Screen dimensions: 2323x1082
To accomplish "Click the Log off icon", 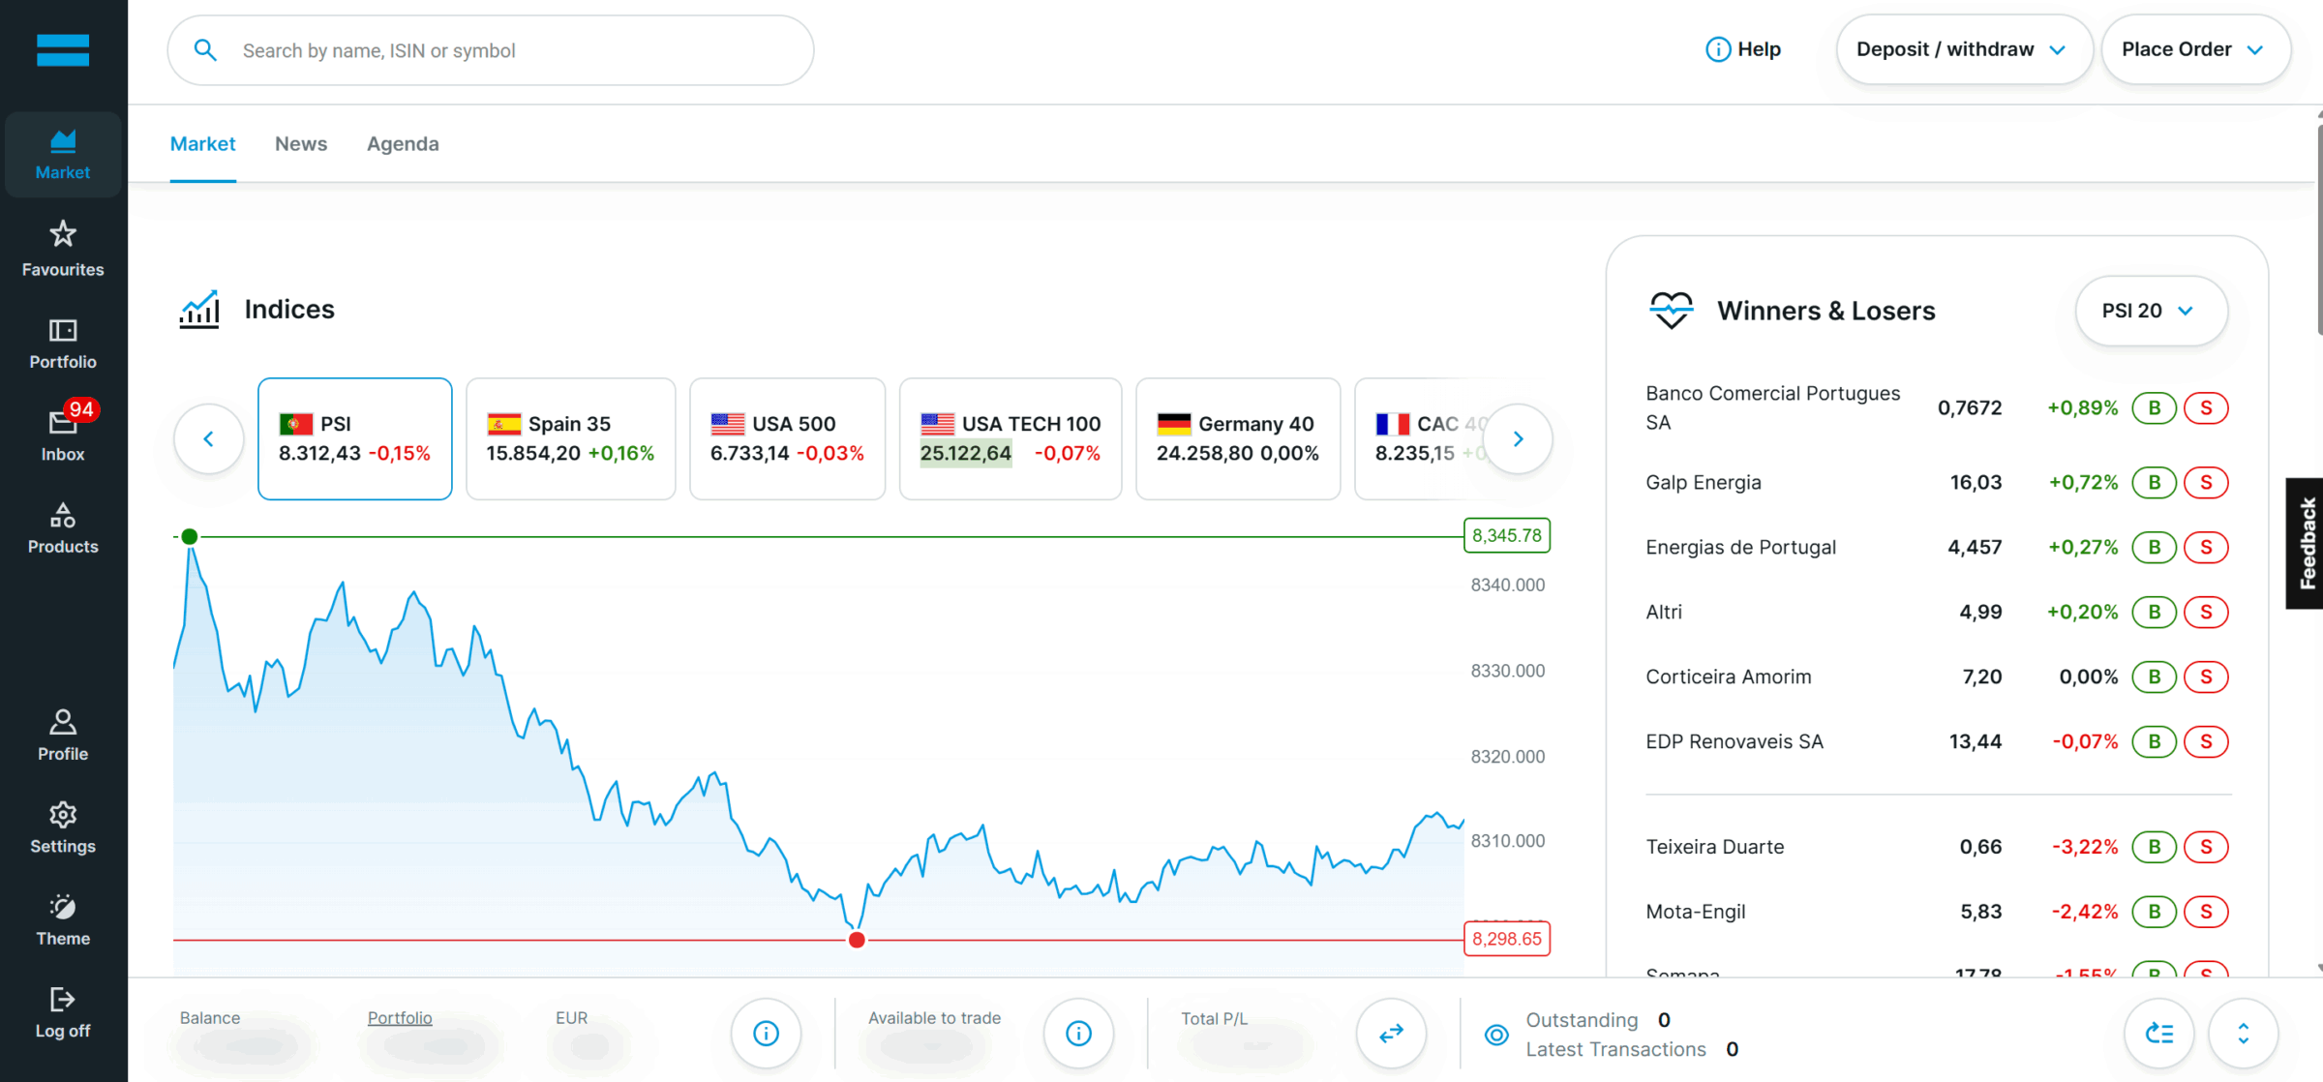I will coord(63,1000).
